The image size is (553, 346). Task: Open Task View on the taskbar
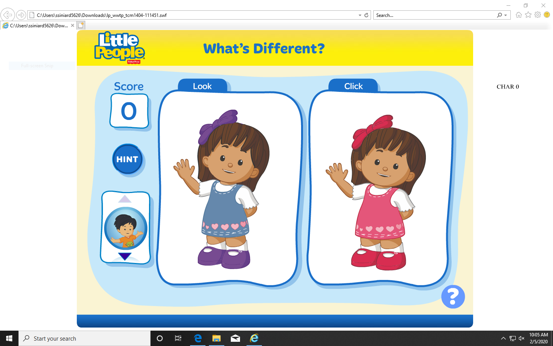(178, 338)
